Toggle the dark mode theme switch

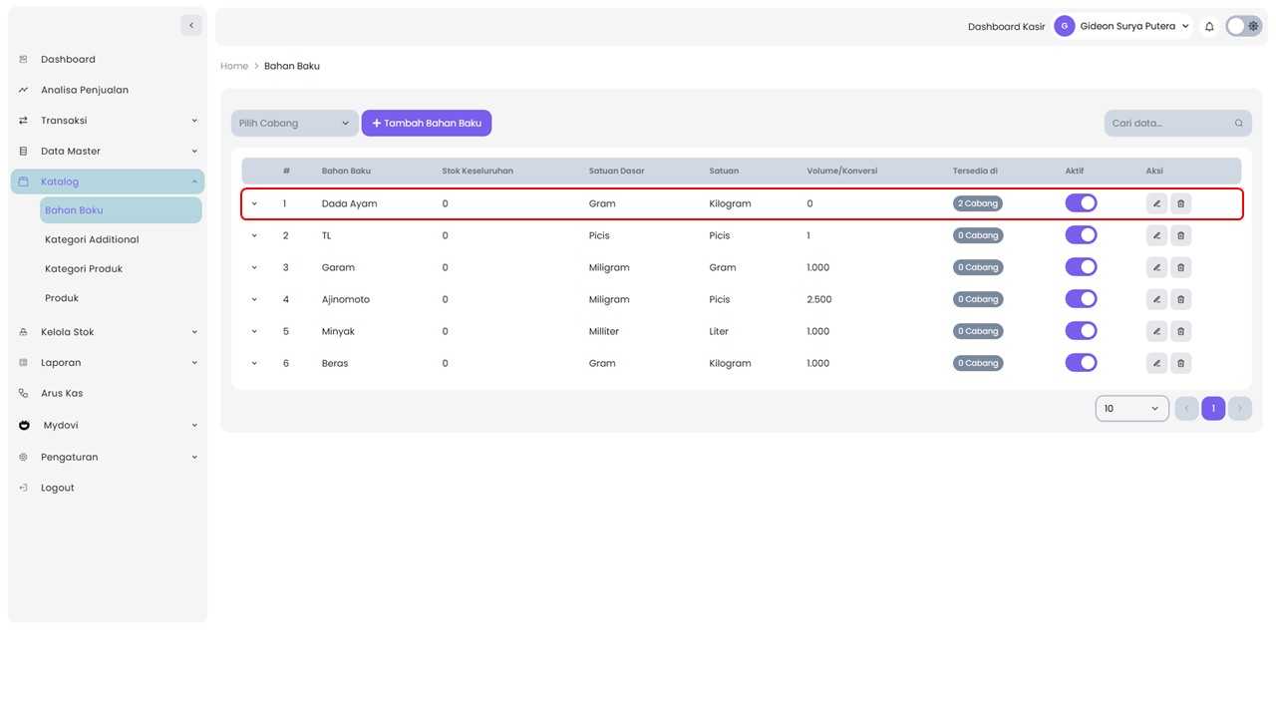point(1244,27)
